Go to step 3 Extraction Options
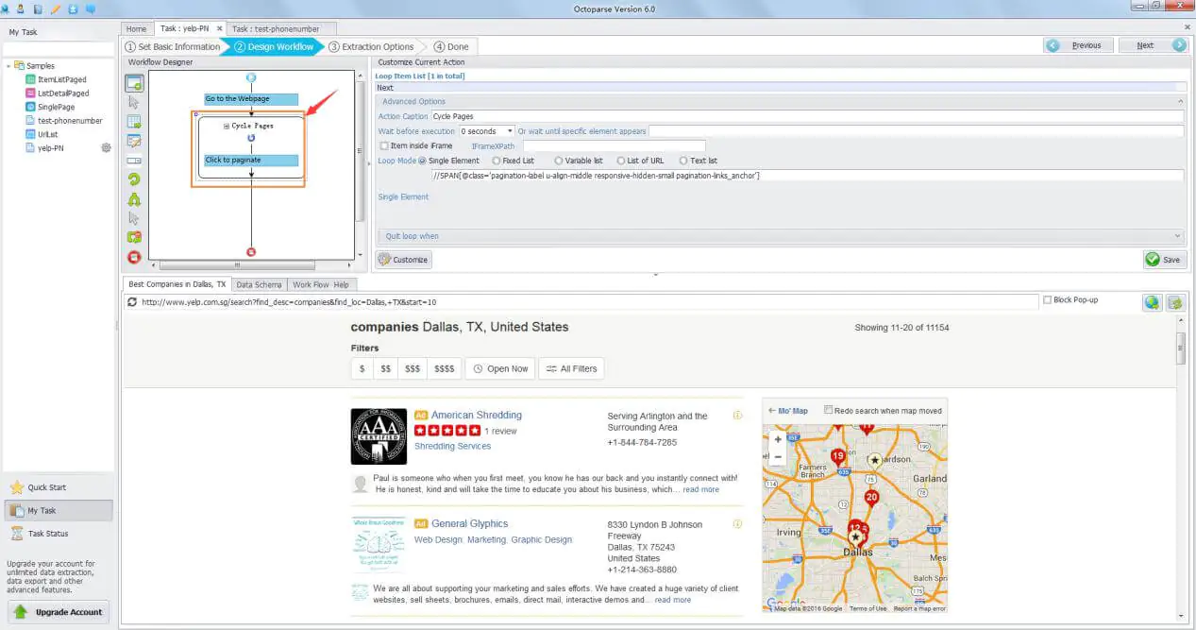This screenshot has height=630, width=1196. pos(372,46)
